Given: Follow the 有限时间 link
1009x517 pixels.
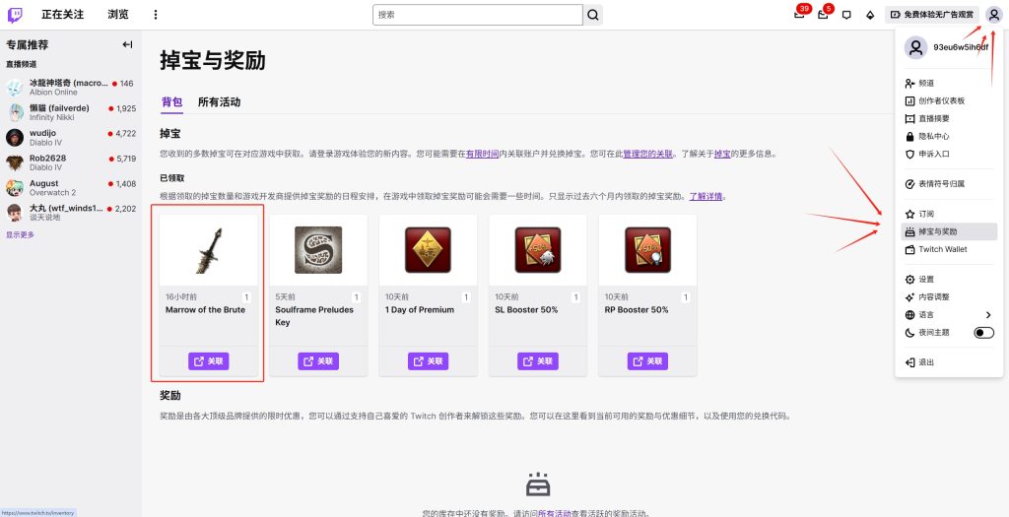Looking at the screenshot, I should [483, 155].
